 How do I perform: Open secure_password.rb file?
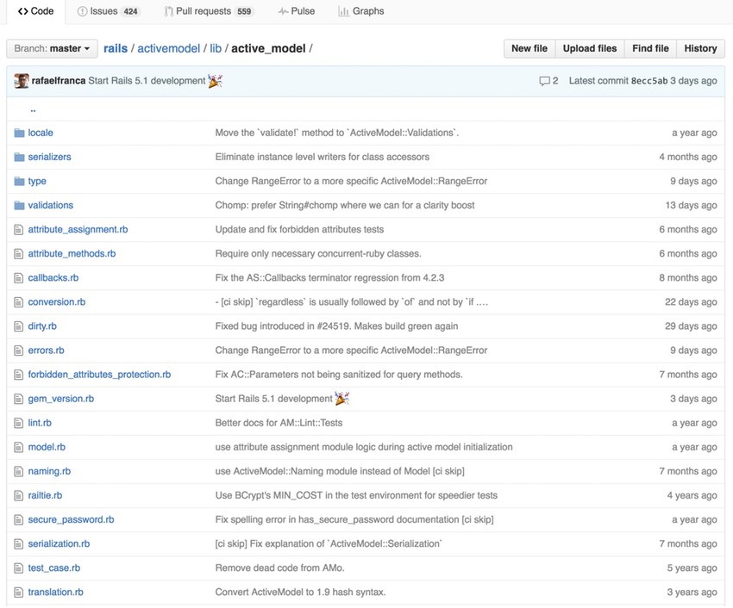[71, 520]
